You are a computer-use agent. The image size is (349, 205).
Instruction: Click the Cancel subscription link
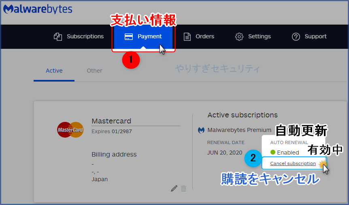(293, 163)
